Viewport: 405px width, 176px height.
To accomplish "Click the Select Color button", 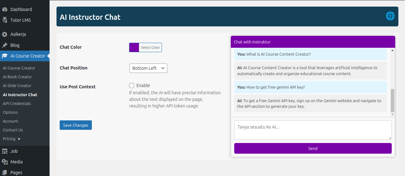I will [150, 47].
